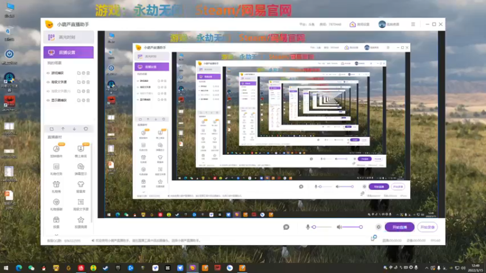Click the taskbar clock
The image size is (486, 273).
pyautogui.click(x=475, y=268)
